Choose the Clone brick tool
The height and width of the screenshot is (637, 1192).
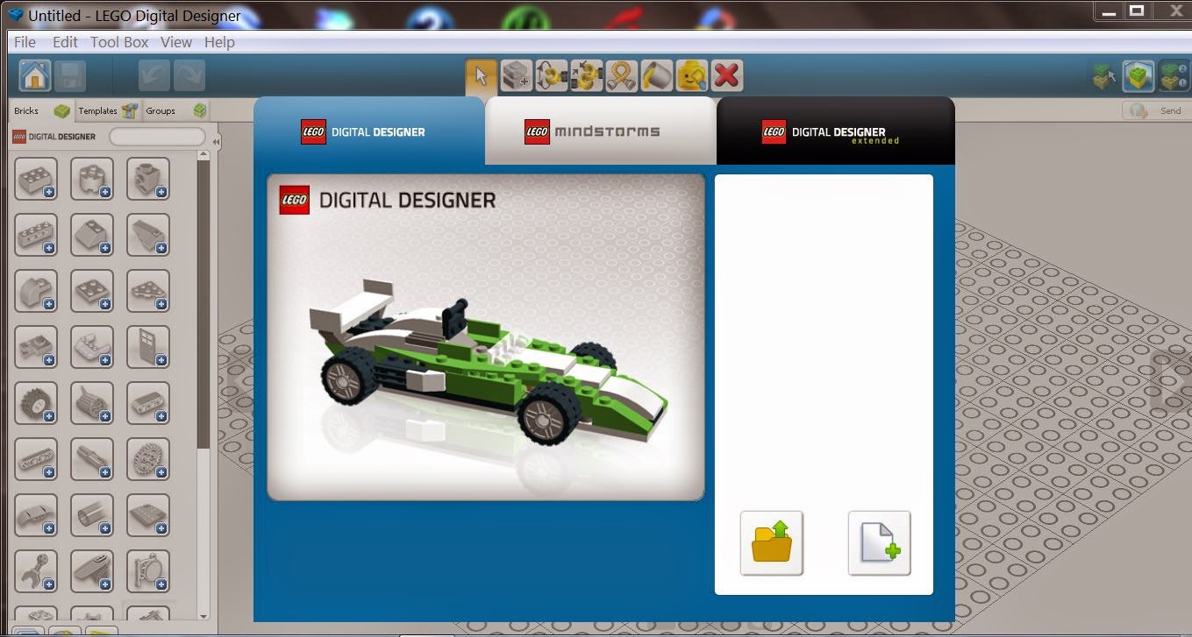click(517, 76)
